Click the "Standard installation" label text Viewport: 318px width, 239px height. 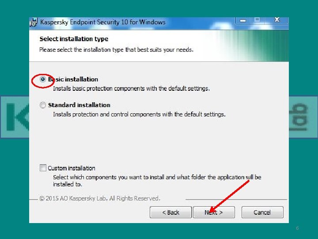[79, 105]
